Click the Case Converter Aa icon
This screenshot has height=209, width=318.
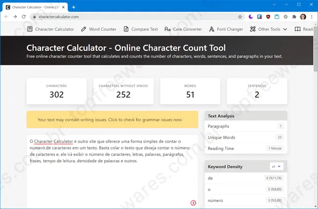point(167,29)
